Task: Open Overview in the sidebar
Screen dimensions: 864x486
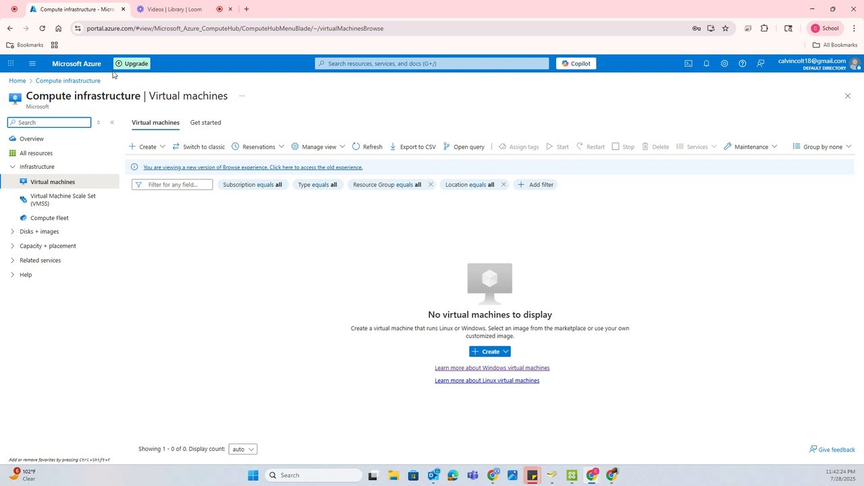Action: coord(32,139)
